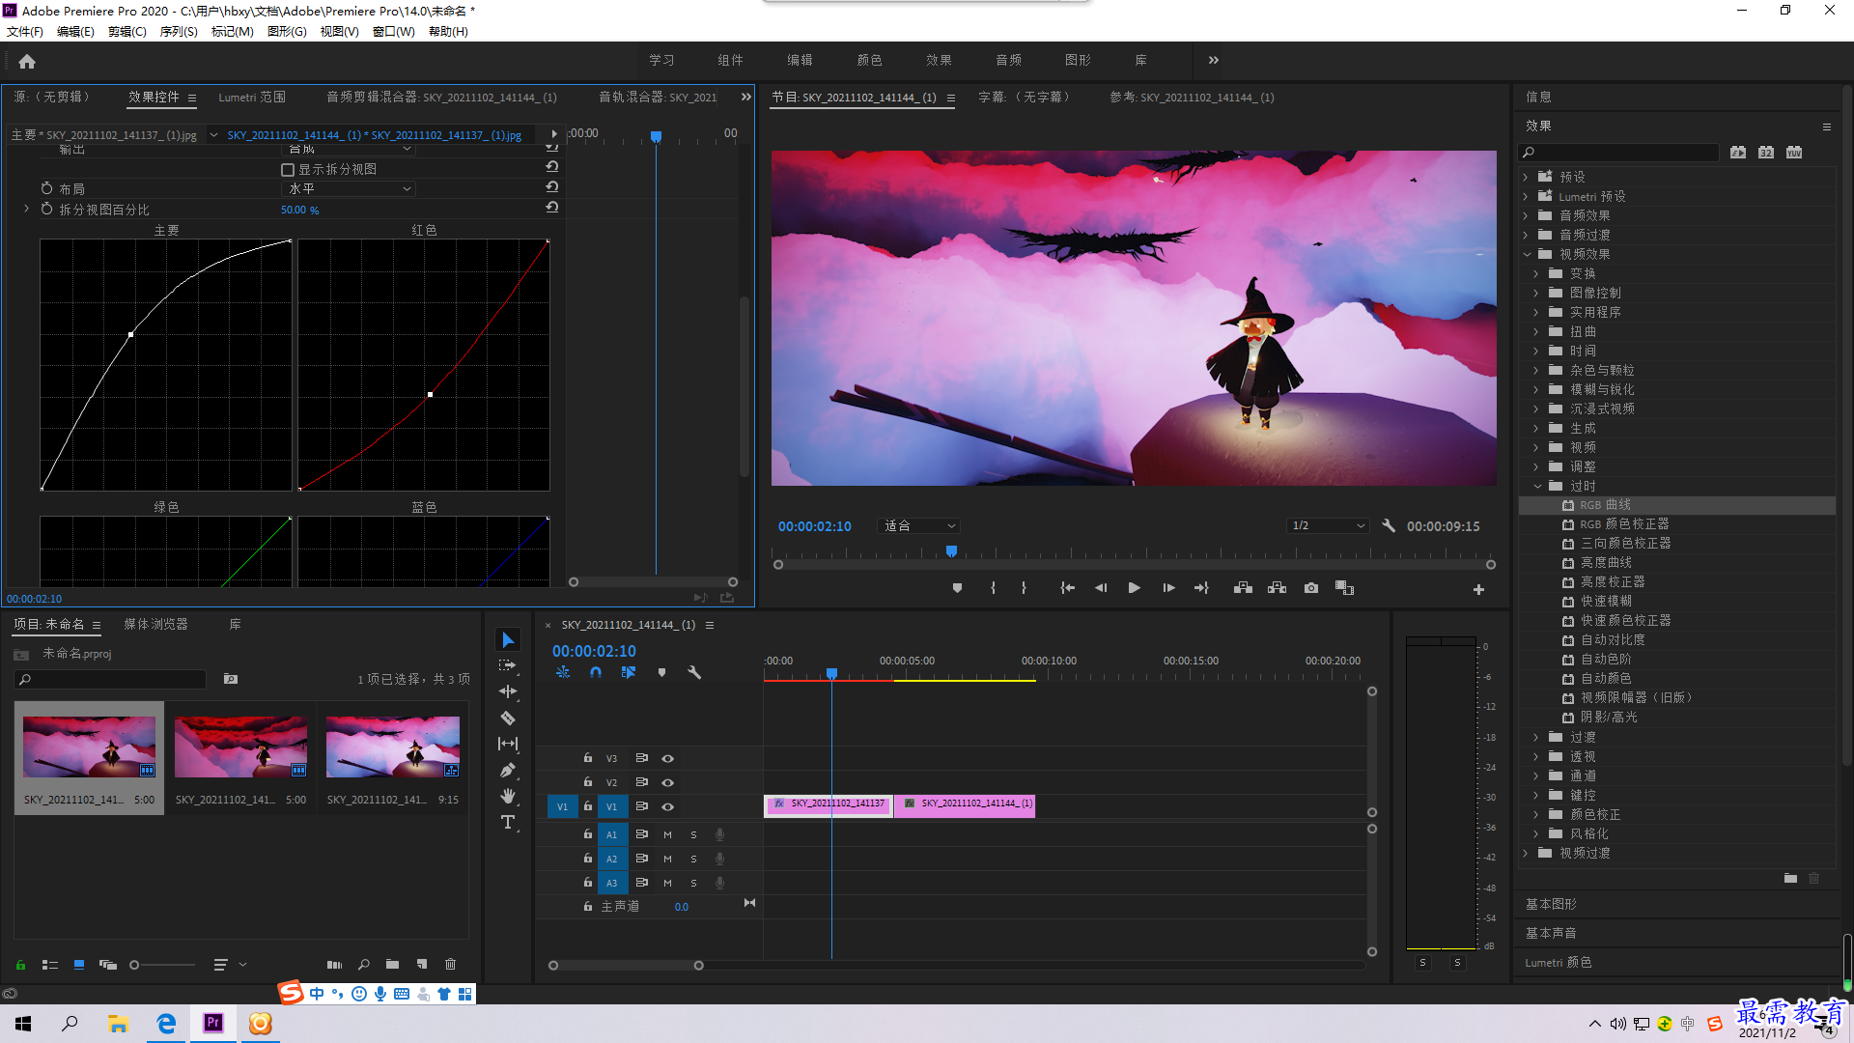Delete selected project item trash icon
The height and width of the screenshot is (1043, 1854).
pyautogui.click(x=450, y=964)
